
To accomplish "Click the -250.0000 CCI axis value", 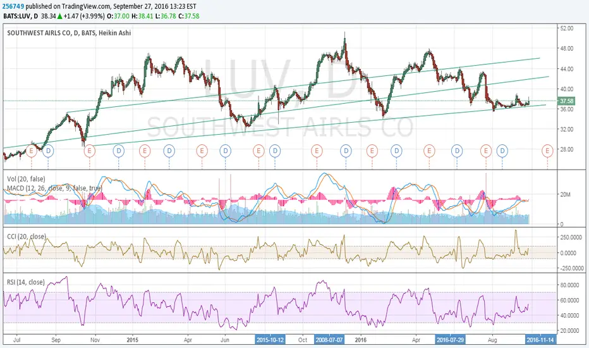I will (x=571, y=268).
